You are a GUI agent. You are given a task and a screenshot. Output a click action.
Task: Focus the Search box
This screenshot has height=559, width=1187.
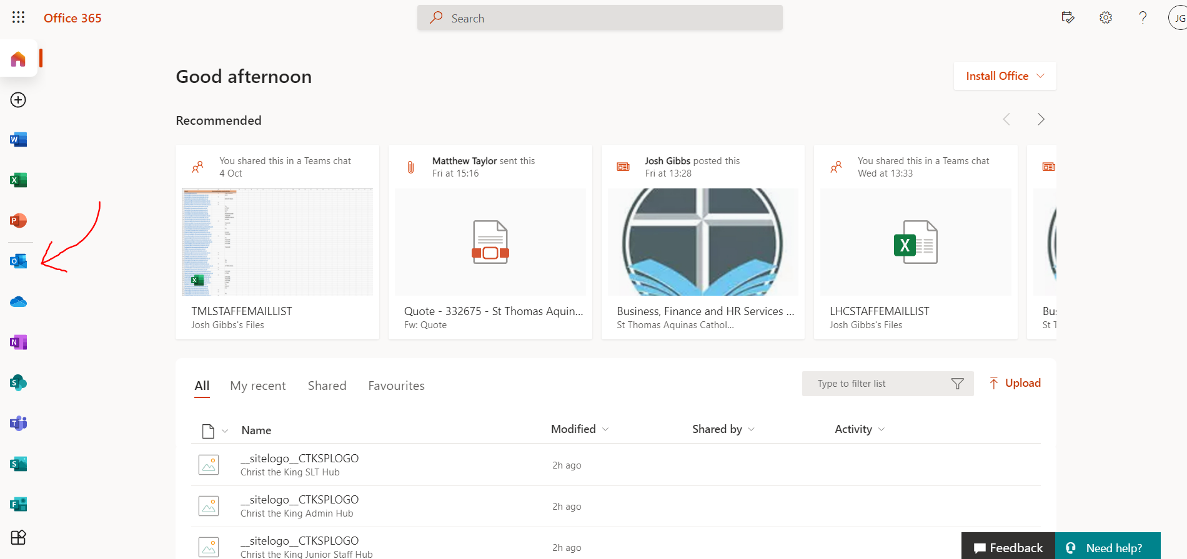tap(600, 18)
